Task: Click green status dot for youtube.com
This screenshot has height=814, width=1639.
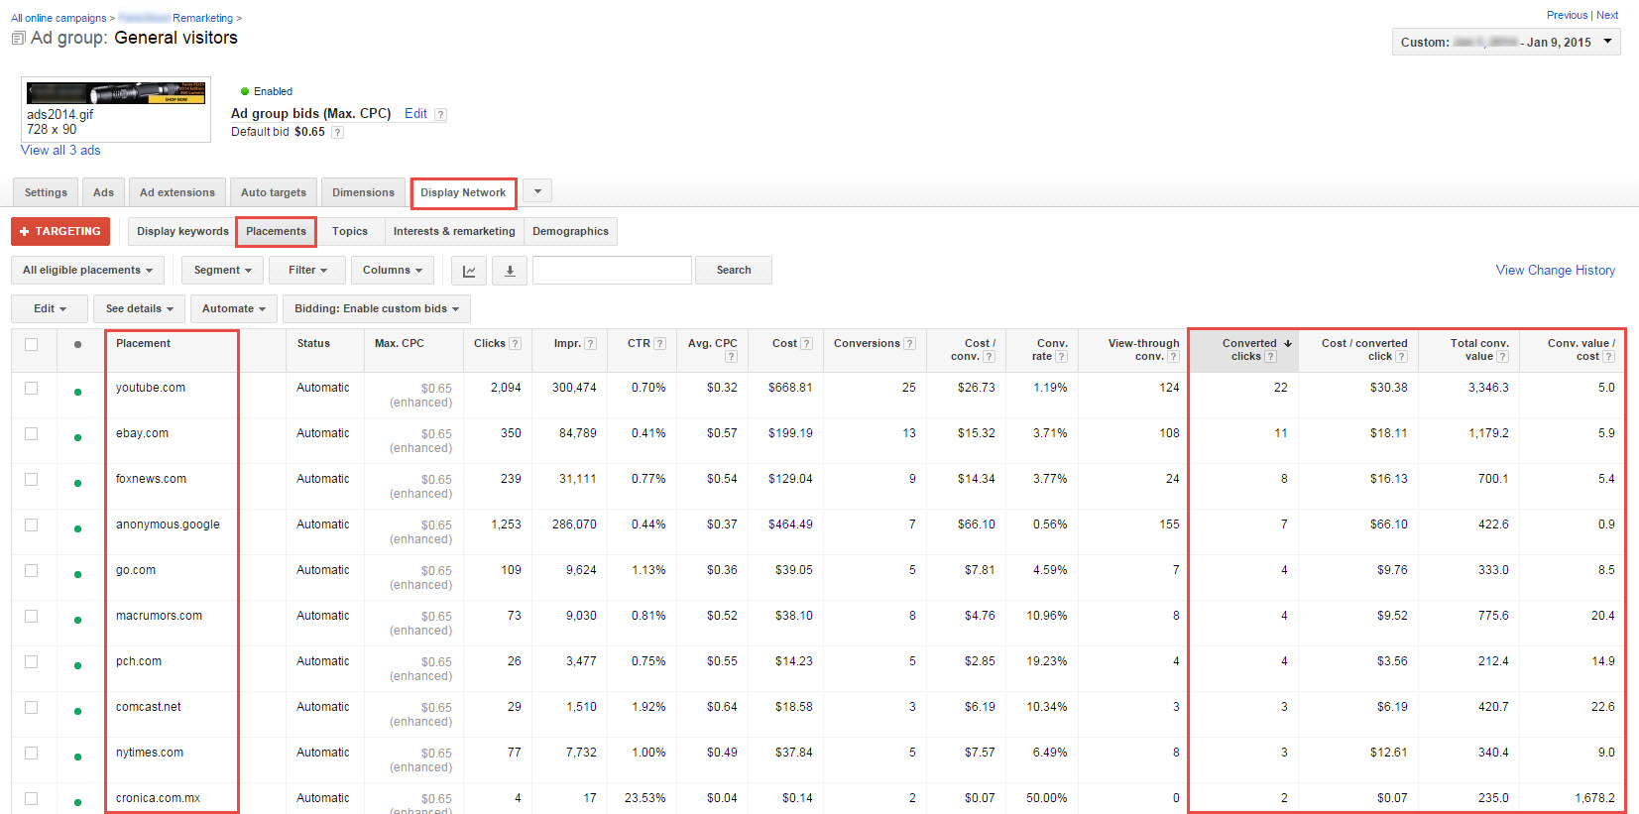Action: pyautogui.click(x=77, y=392)
